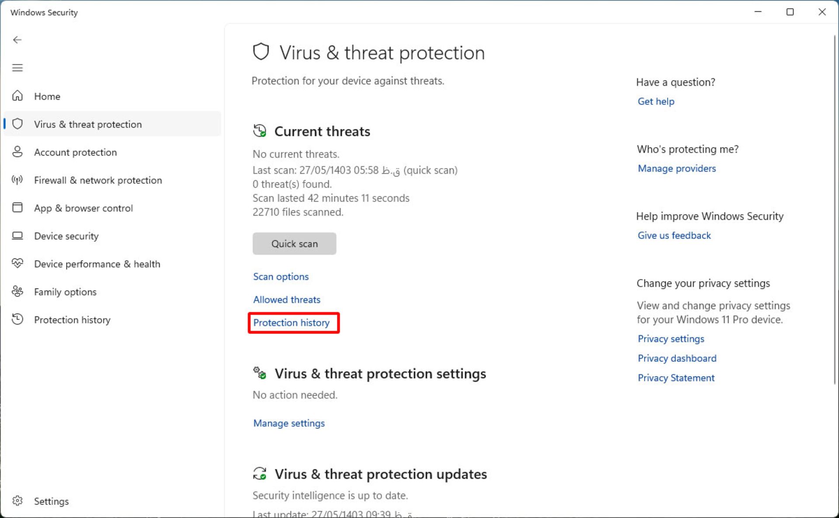Click the shield icon in sidebar
Screen dimensions: 839x518
[17, 124]
